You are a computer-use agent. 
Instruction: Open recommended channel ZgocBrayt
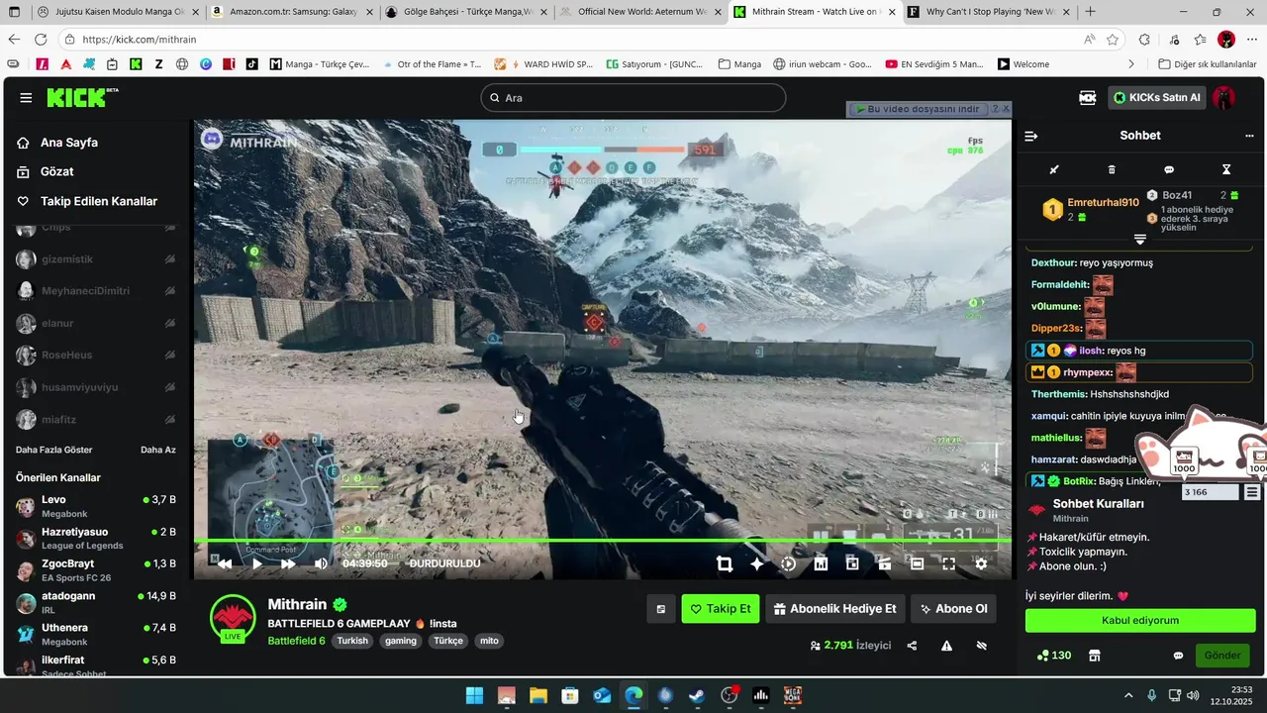[x=95, y=570]
